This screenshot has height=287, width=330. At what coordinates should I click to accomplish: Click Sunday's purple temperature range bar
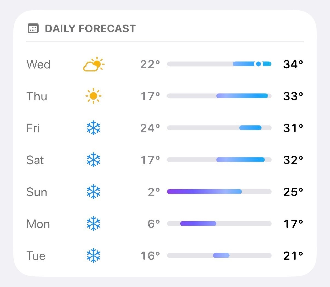click(204, 192)
